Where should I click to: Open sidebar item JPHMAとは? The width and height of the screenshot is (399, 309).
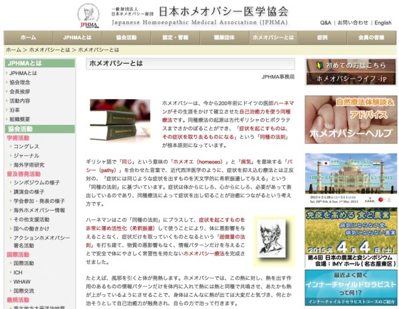click(x=23, y=73)
